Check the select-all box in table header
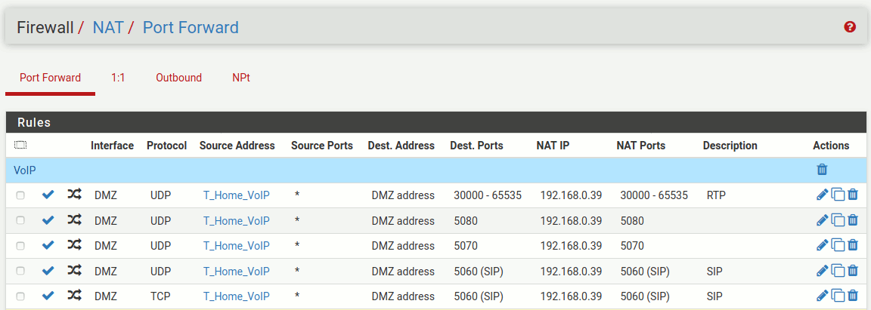The height and width of the screenshot is (310, 871). click(x=20, y=145)
